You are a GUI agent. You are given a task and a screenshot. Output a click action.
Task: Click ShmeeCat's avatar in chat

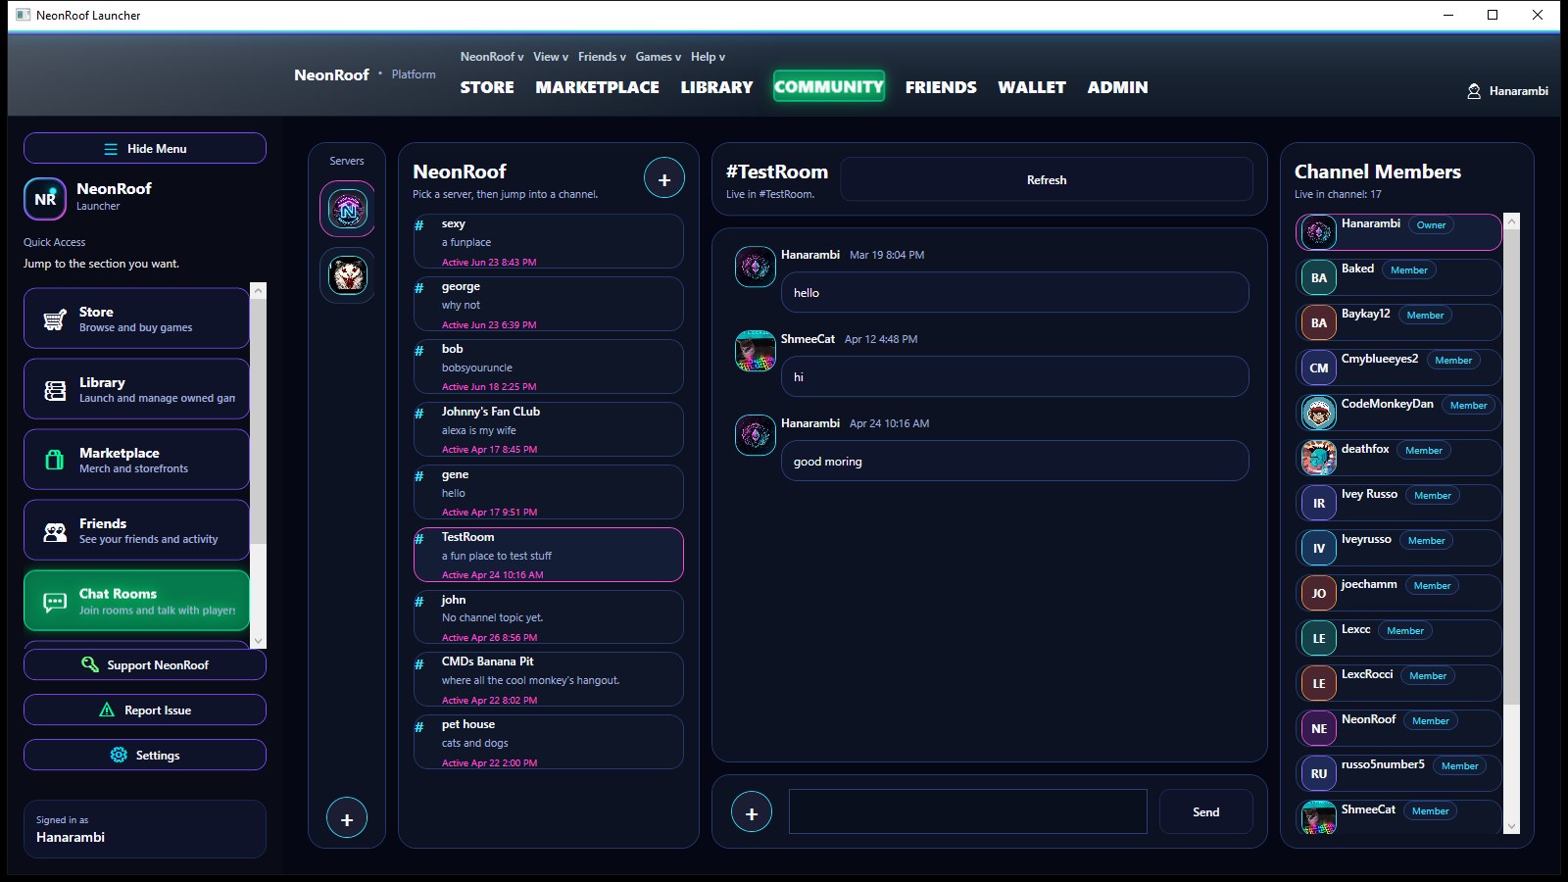[756, 351]
